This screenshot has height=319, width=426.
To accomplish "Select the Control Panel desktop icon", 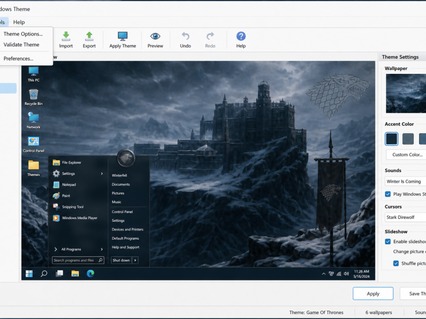I will (x=34, y=145).
